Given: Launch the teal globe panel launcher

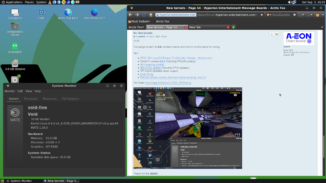Looking at the screenshot, I should click(x=73, y=2).
